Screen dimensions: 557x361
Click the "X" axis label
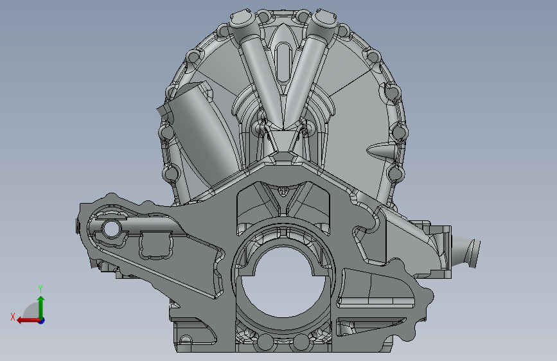(13, 317)
